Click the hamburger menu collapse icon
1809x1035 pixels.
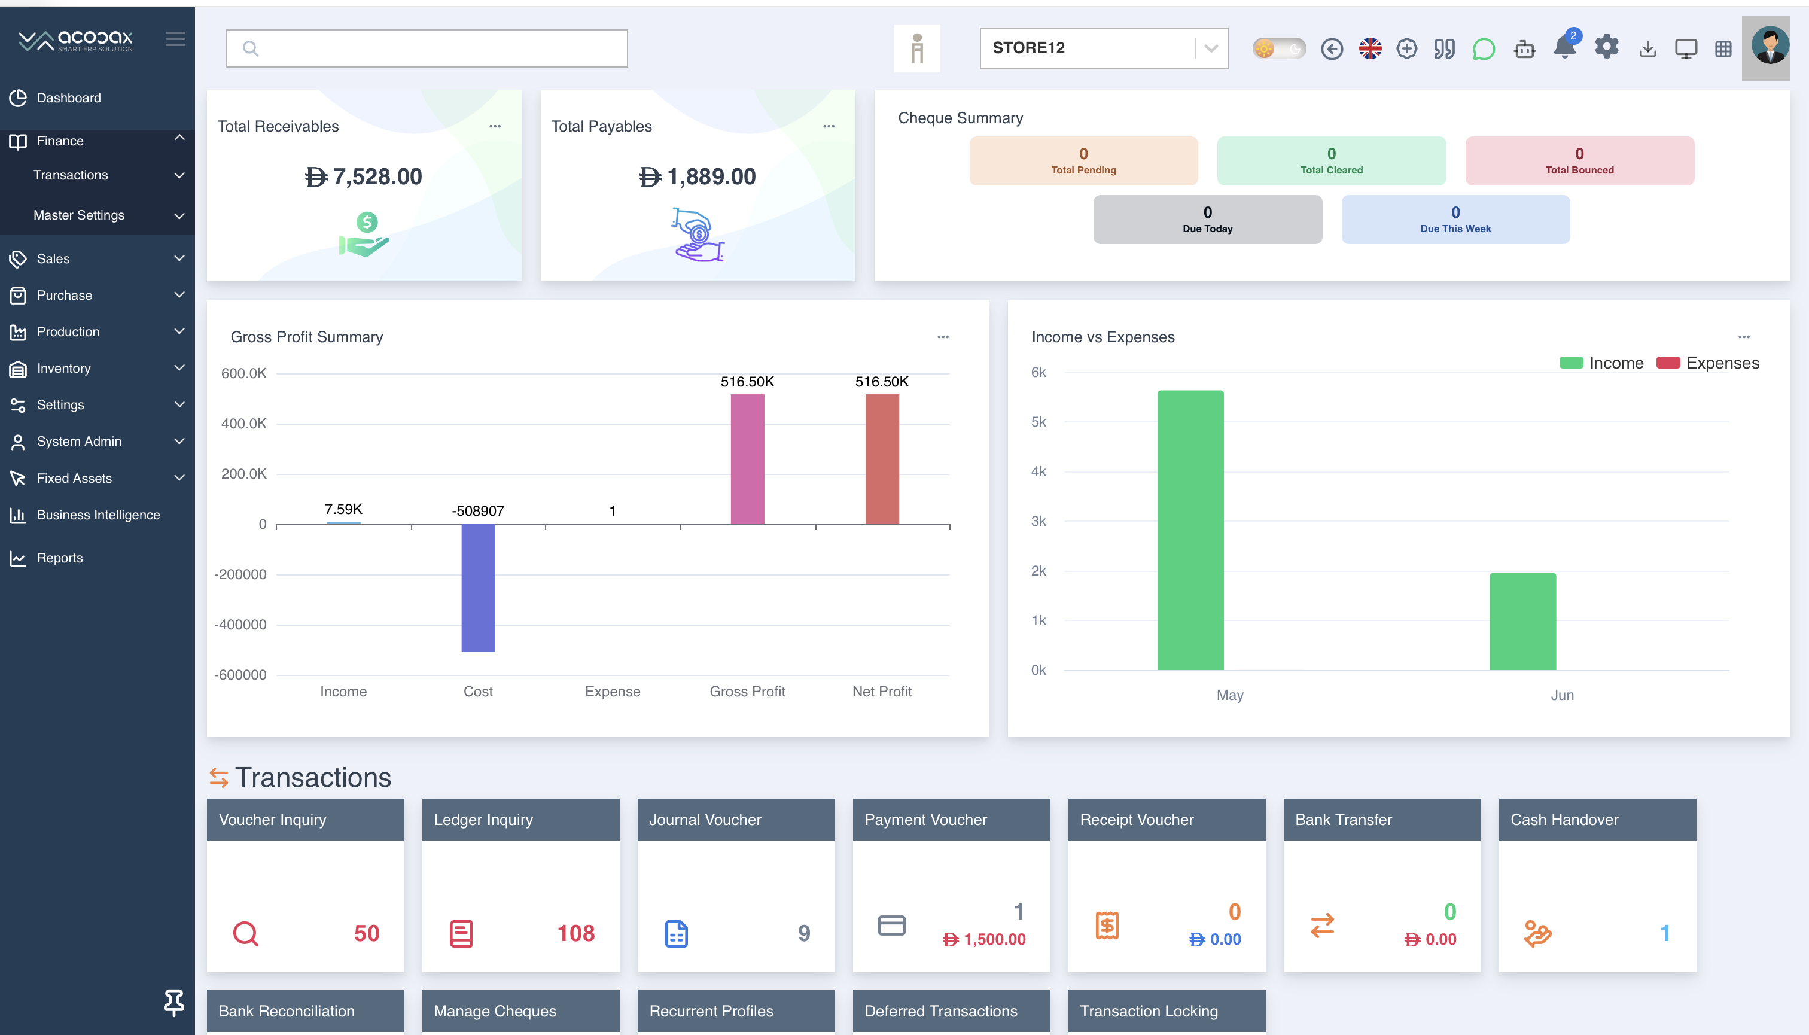pyautogui.click(x=175, y=39)
